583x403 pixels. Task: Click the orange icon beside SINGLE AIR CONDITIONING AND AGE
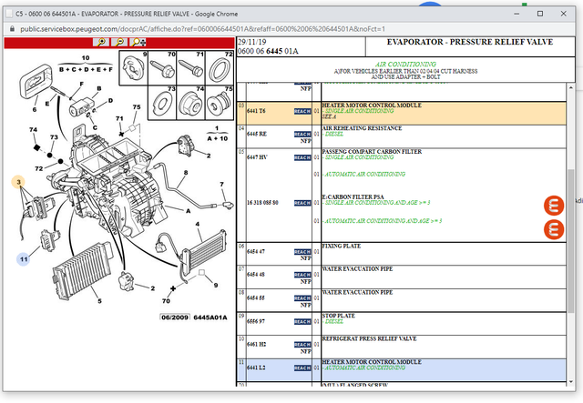[554, 206]
